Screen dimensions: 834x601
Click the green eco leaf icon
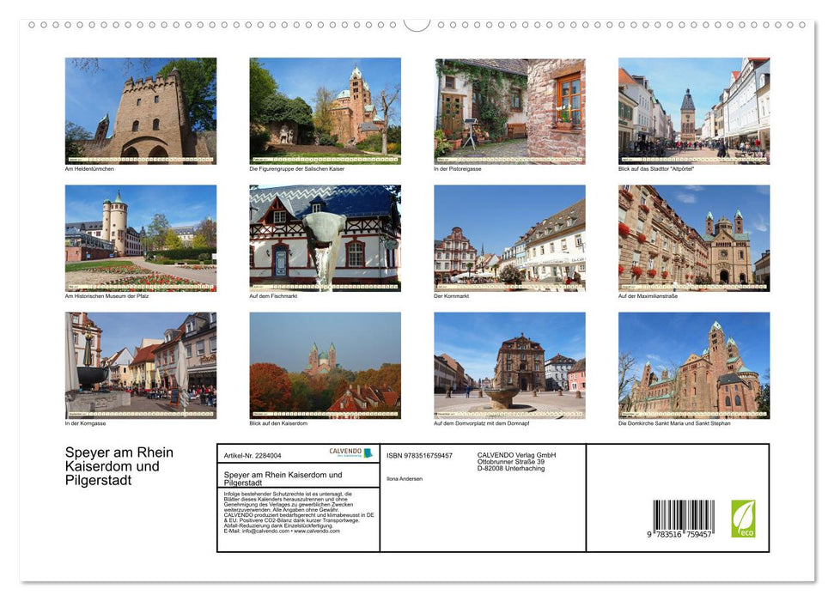pyautogui.click(x=743, y=519)
